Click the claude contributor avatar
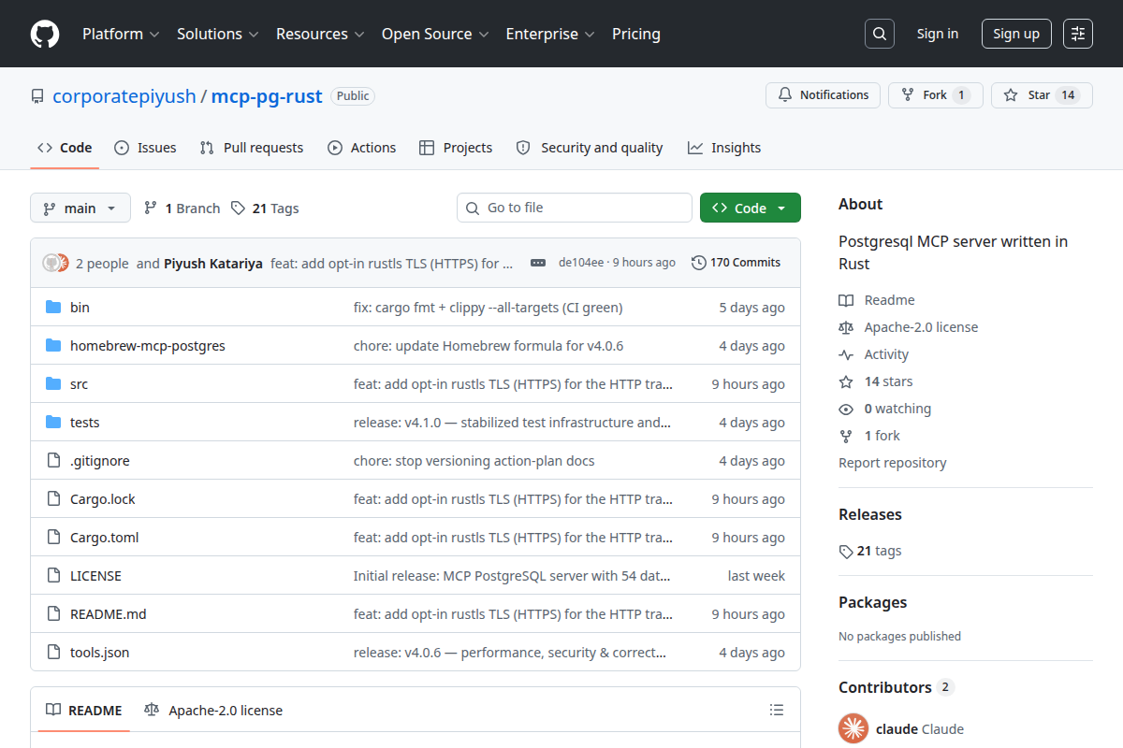 (x=853, y=728)
